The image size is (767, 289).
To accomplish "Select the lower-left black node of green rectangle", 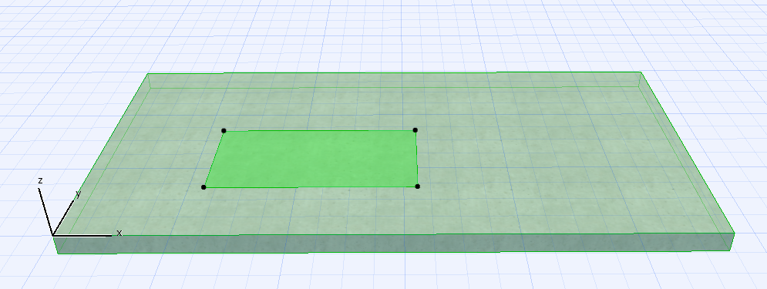I will tap(204, 187).
